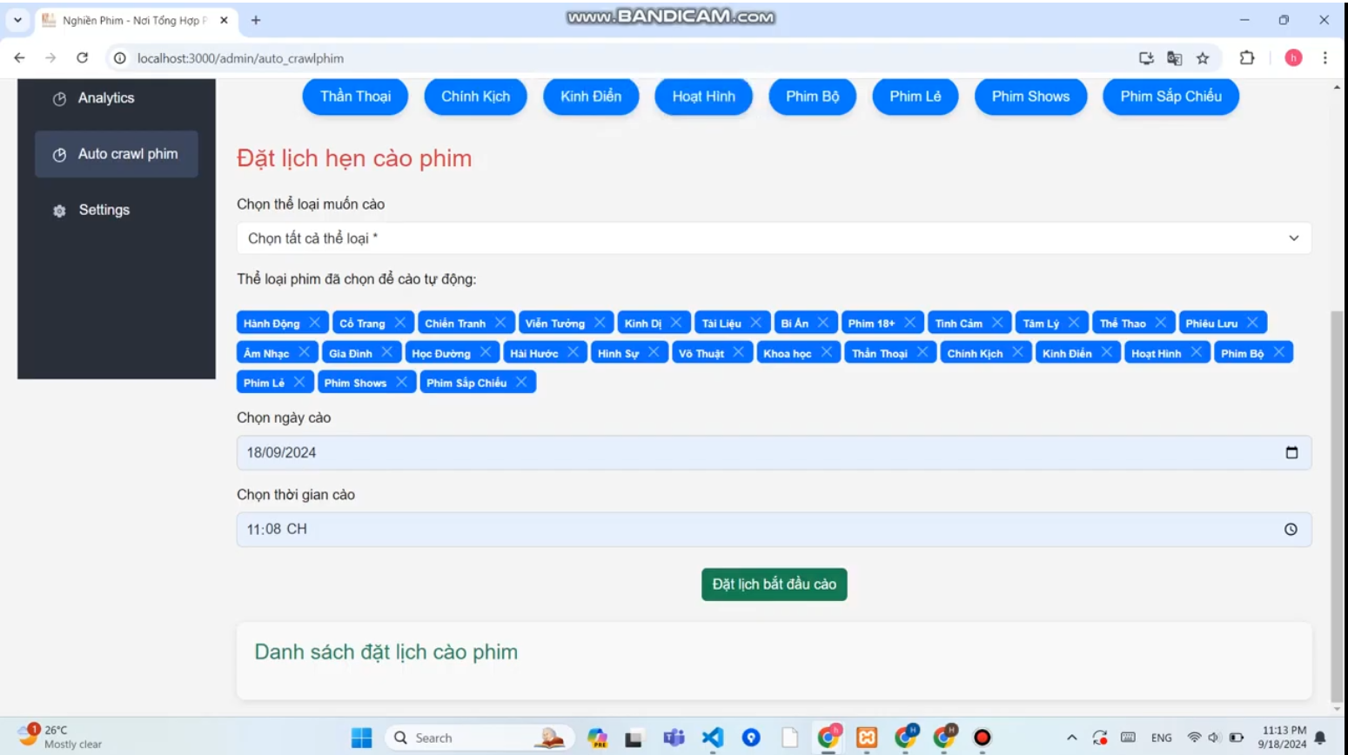Image resolution: width=1348 pixels, height=755 pixels.
Task: Remove the Khoa học tag
Action: coord(827,352)
